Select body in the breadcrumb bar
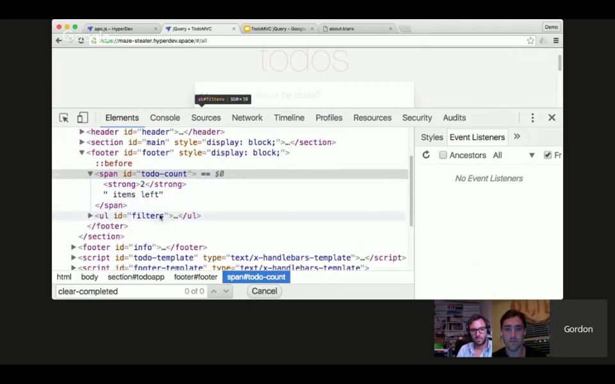This screenshot has height=384, width=615. pyautogui.click(x=90, y=277)
